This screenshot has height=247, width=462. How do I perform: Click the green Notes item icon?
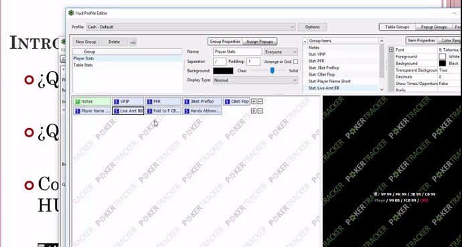click(78, 102)
